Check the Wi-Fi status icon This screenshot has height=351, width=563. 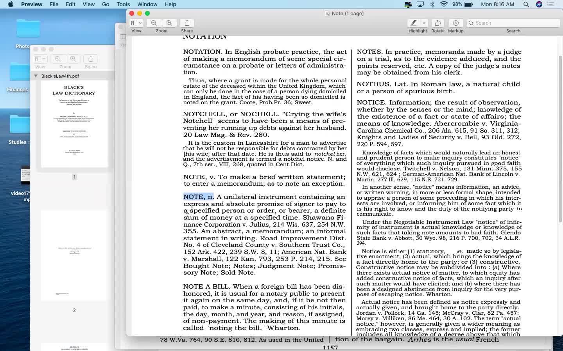click(444, 4)
